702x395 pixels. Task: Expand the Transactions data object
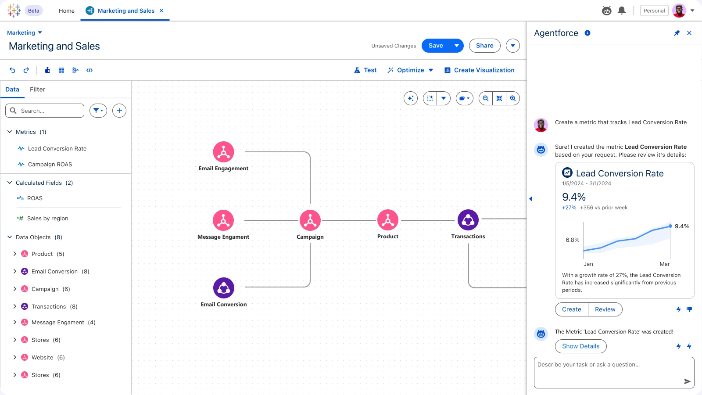pyautogui.click(x=15, y=306)
